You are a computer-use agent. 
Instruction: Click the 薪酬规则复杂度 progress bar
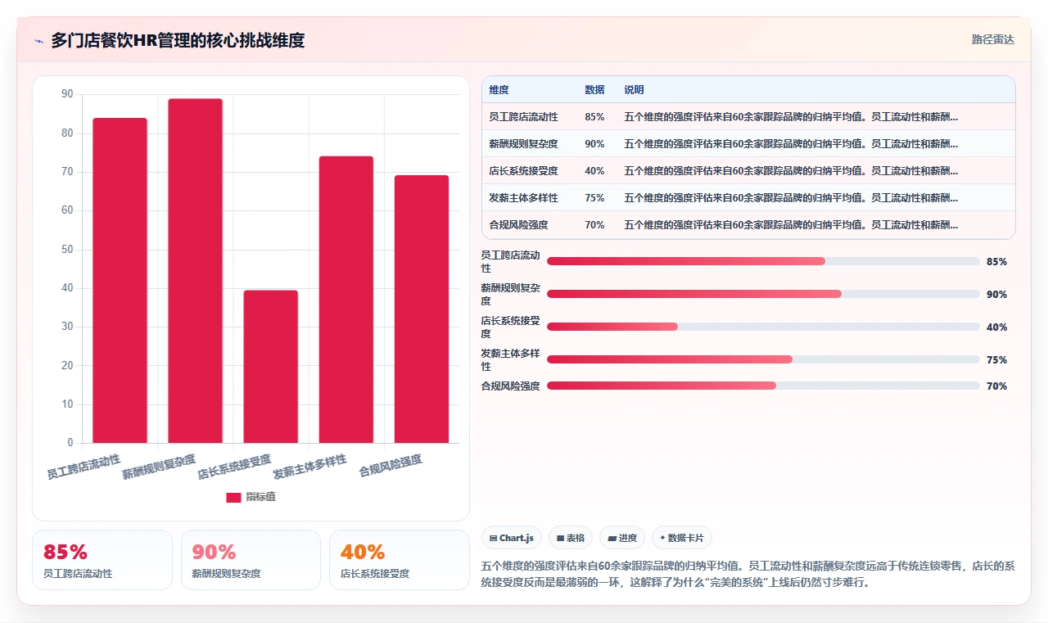point(763,294)
